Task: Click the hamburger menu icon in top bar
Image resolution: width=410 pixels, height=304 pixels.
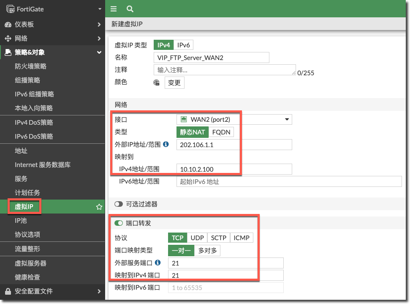Action: [x=113, y=9]
